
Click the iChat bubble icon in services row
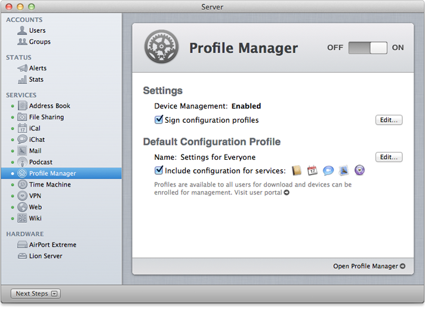pos(328,170)
